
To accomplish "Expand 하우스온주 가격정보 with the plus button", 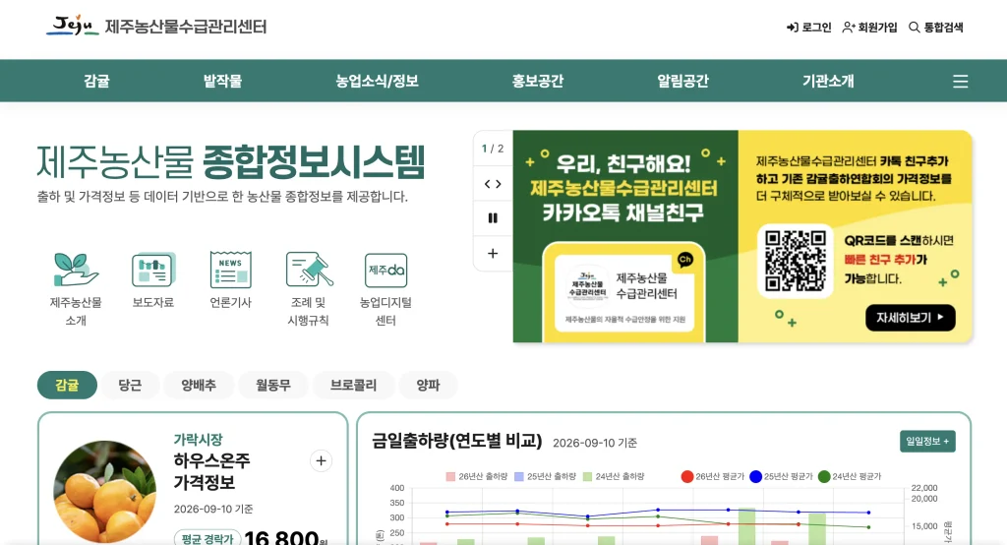I will point(322,460).
